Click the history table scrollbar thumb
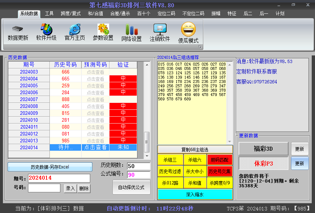The height and width of the screenshot is (213, 315). [147, 142]
